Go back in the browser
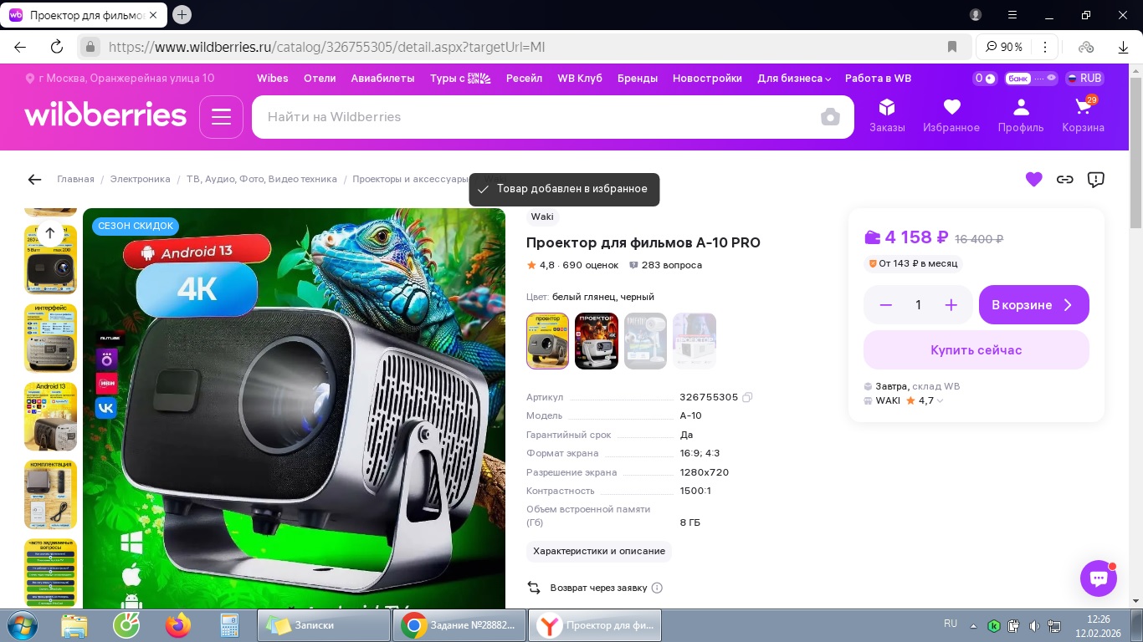Viewport: 1143px width, 642px height. click(20, 47)
